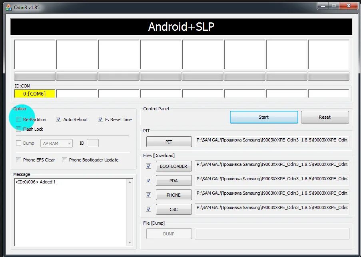This screenshot has height=257, width=361.
Task: Click the DUMP button
Action: click(x=169, y=234)
